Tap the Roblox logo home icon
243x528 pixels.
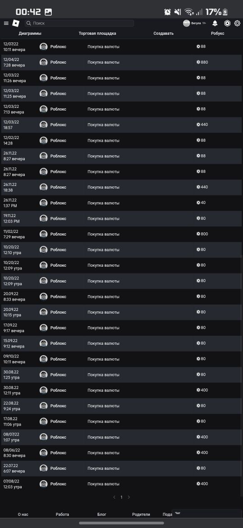click(16, 23)
